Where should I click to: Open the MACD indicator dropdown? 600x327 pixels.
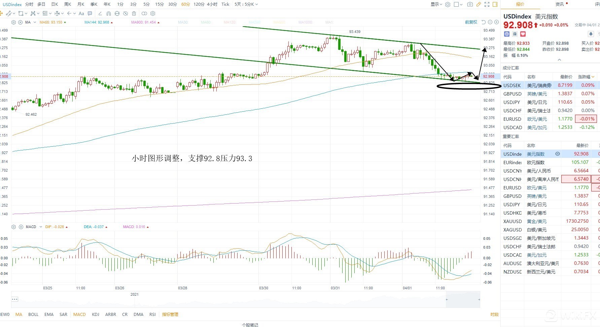pyautogui.click(x=41, y=227)
